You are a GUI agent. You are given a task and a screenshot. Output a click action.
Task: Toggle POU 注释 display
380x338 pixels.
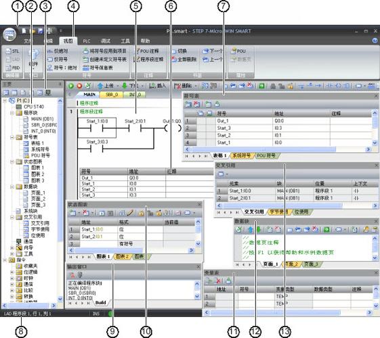(x=146, y=51)
